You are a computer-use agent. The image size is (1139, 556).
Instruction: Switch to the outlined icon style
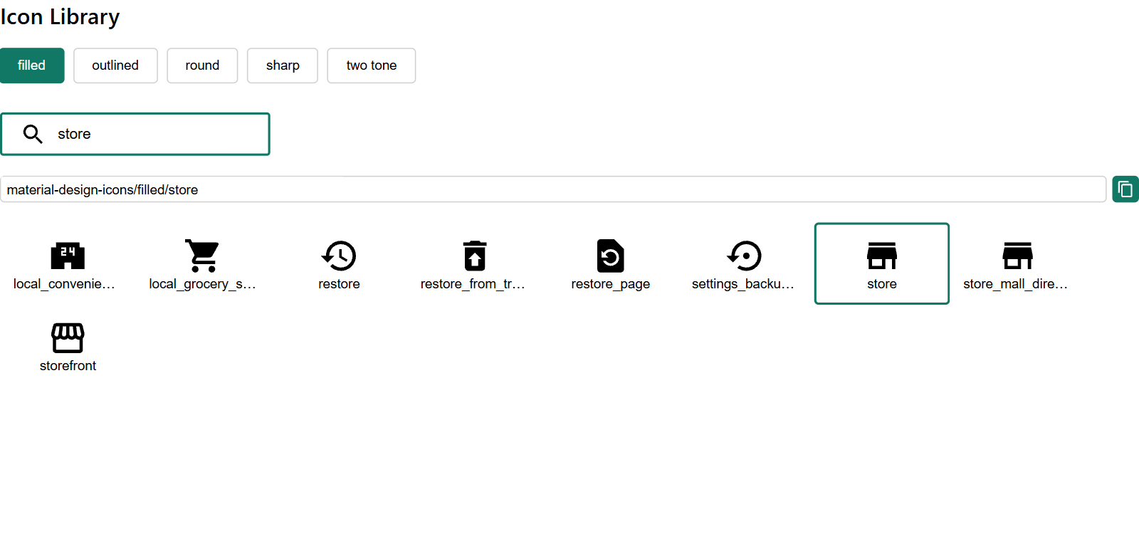click(115, 65)
